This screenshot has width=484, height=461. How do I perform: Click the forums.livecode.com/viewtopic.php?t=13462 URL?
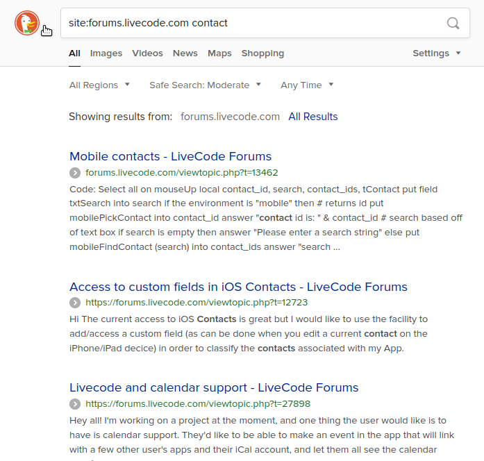tap(181, 173)
